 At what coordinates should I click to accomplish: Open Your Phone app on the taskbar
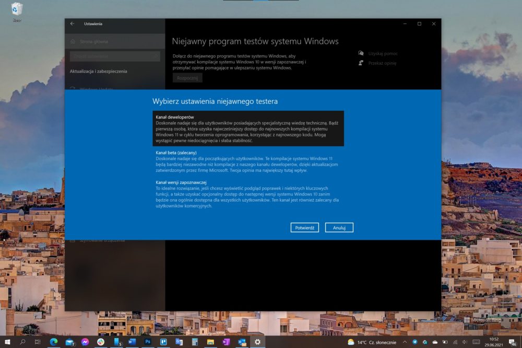coord(117,342)
